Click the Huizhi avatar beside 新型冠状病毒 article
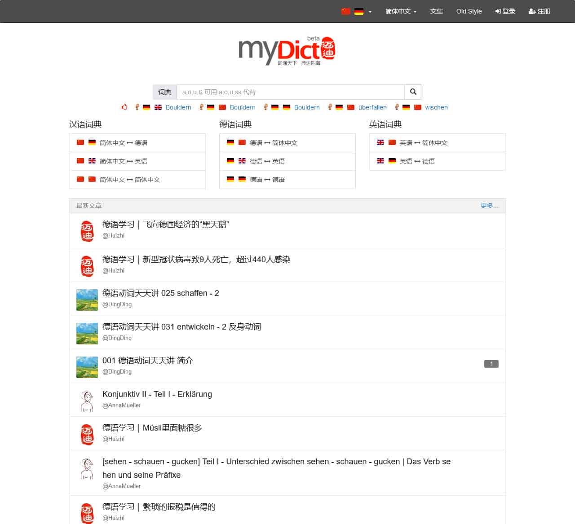The height and width of the screenshot is (524, 575). click(87, 266)
